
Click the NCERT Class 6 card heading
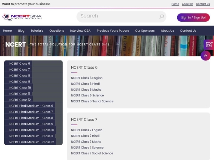84,68
